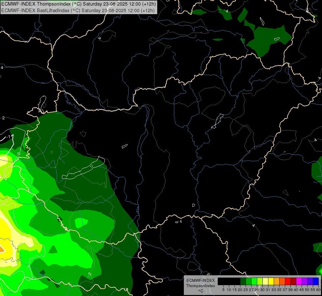Click the dark red 39-40 legend swatch
The height and width of the screenshot is (296, 322).
coord(293,281)
